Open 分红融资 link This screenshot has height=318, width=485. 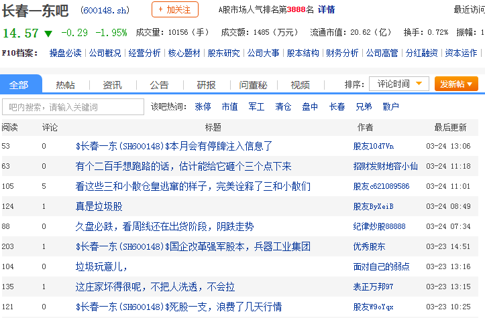[421, 53]
